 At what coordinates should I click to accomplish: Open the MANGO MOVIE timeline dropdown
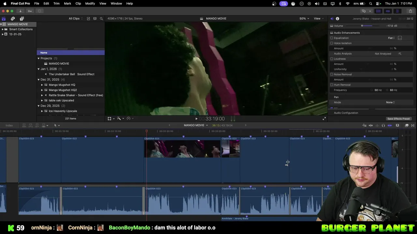(196, 125)
